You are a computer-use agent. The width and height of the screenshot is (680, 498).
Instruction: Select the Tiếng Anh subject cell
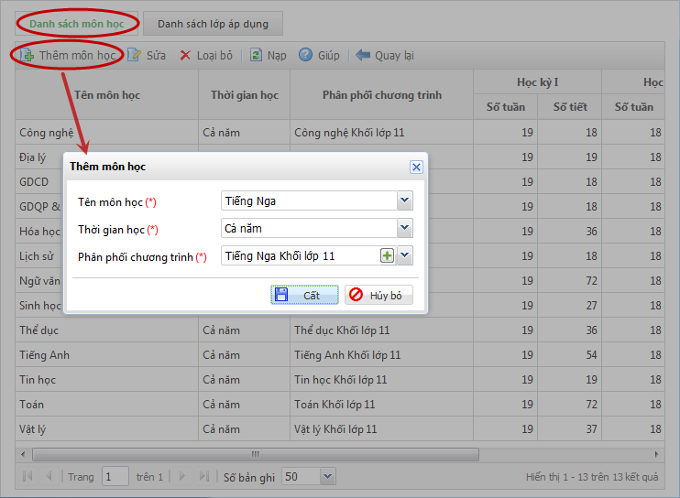click(x=106, y=354)
